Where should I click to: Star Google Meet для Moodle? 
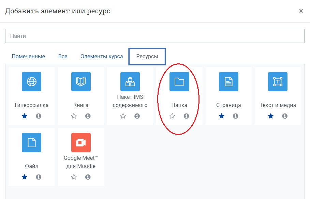pos(74,177)
